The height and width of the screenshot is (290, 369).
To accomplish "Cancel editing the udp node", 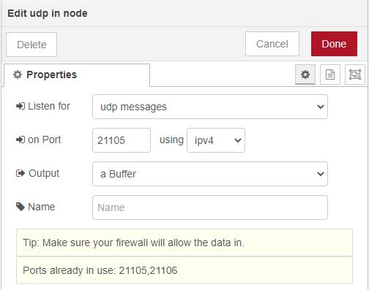I will (x=272, y=44).
